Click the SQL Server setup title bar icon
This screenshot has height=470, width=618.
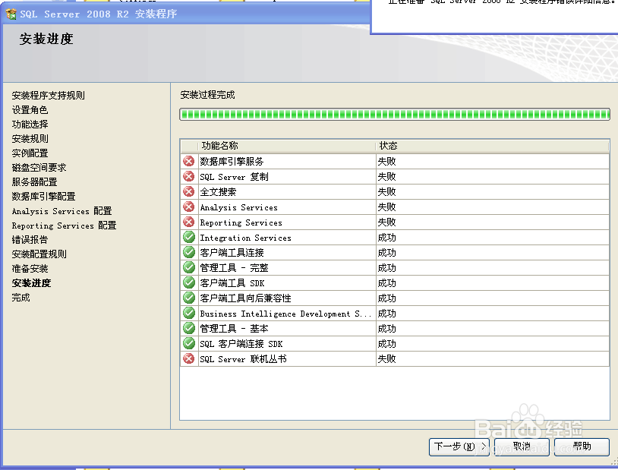click(11, 14)
